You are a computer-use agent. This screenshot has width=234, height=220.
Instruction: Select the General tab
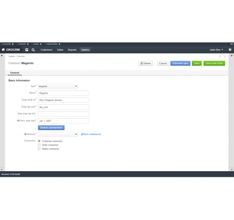coord(15,73)
